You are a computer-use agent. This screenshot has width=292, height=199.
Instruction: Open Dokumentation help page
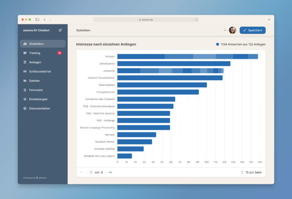click(43, 109)
